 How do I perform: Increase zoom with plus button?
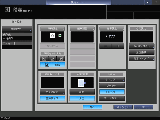coord(118,46)
